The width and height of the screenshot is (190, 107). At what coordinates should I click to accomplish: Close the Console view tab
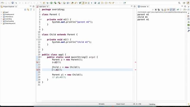[148, 7]
